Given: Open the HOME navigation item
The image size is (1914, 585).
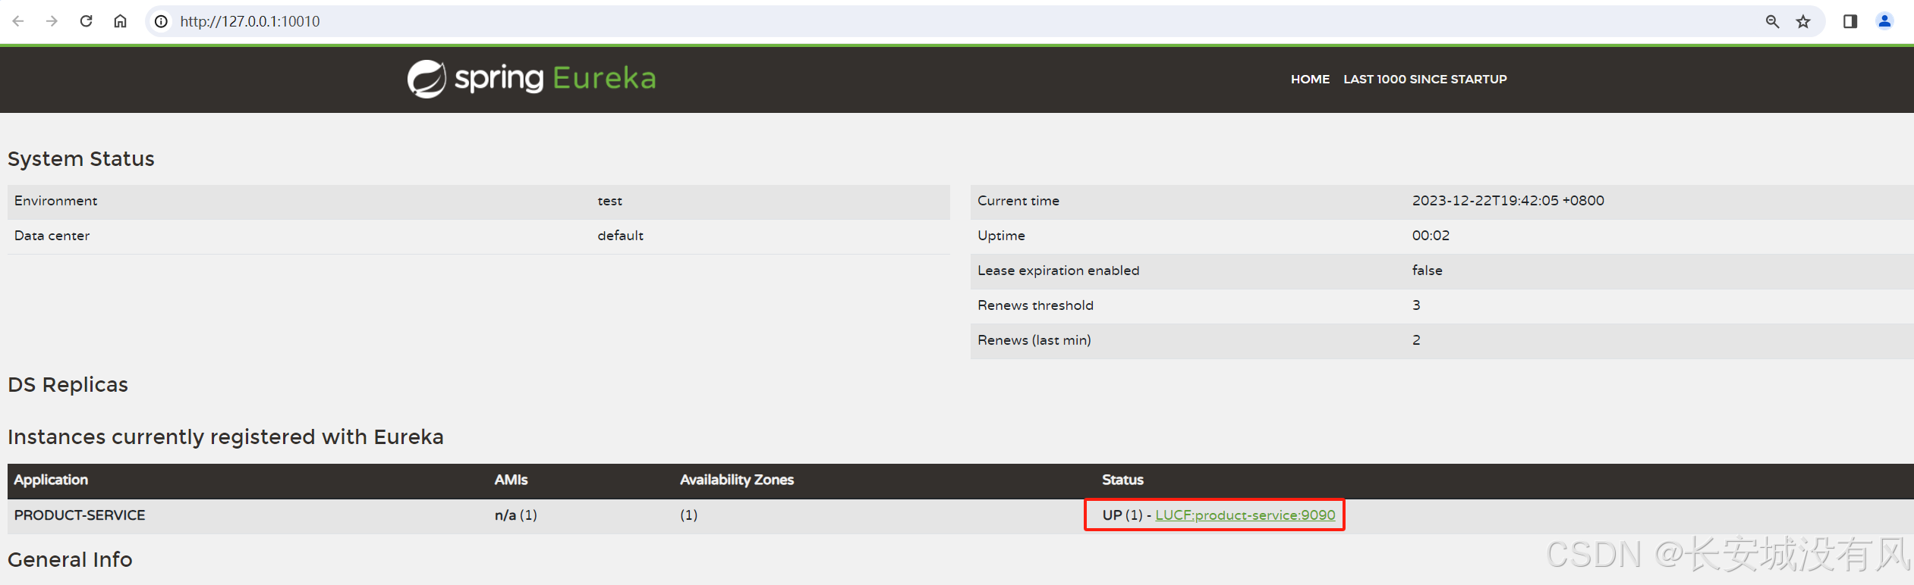Looking at the screenshot, I should coord(1310,79).
